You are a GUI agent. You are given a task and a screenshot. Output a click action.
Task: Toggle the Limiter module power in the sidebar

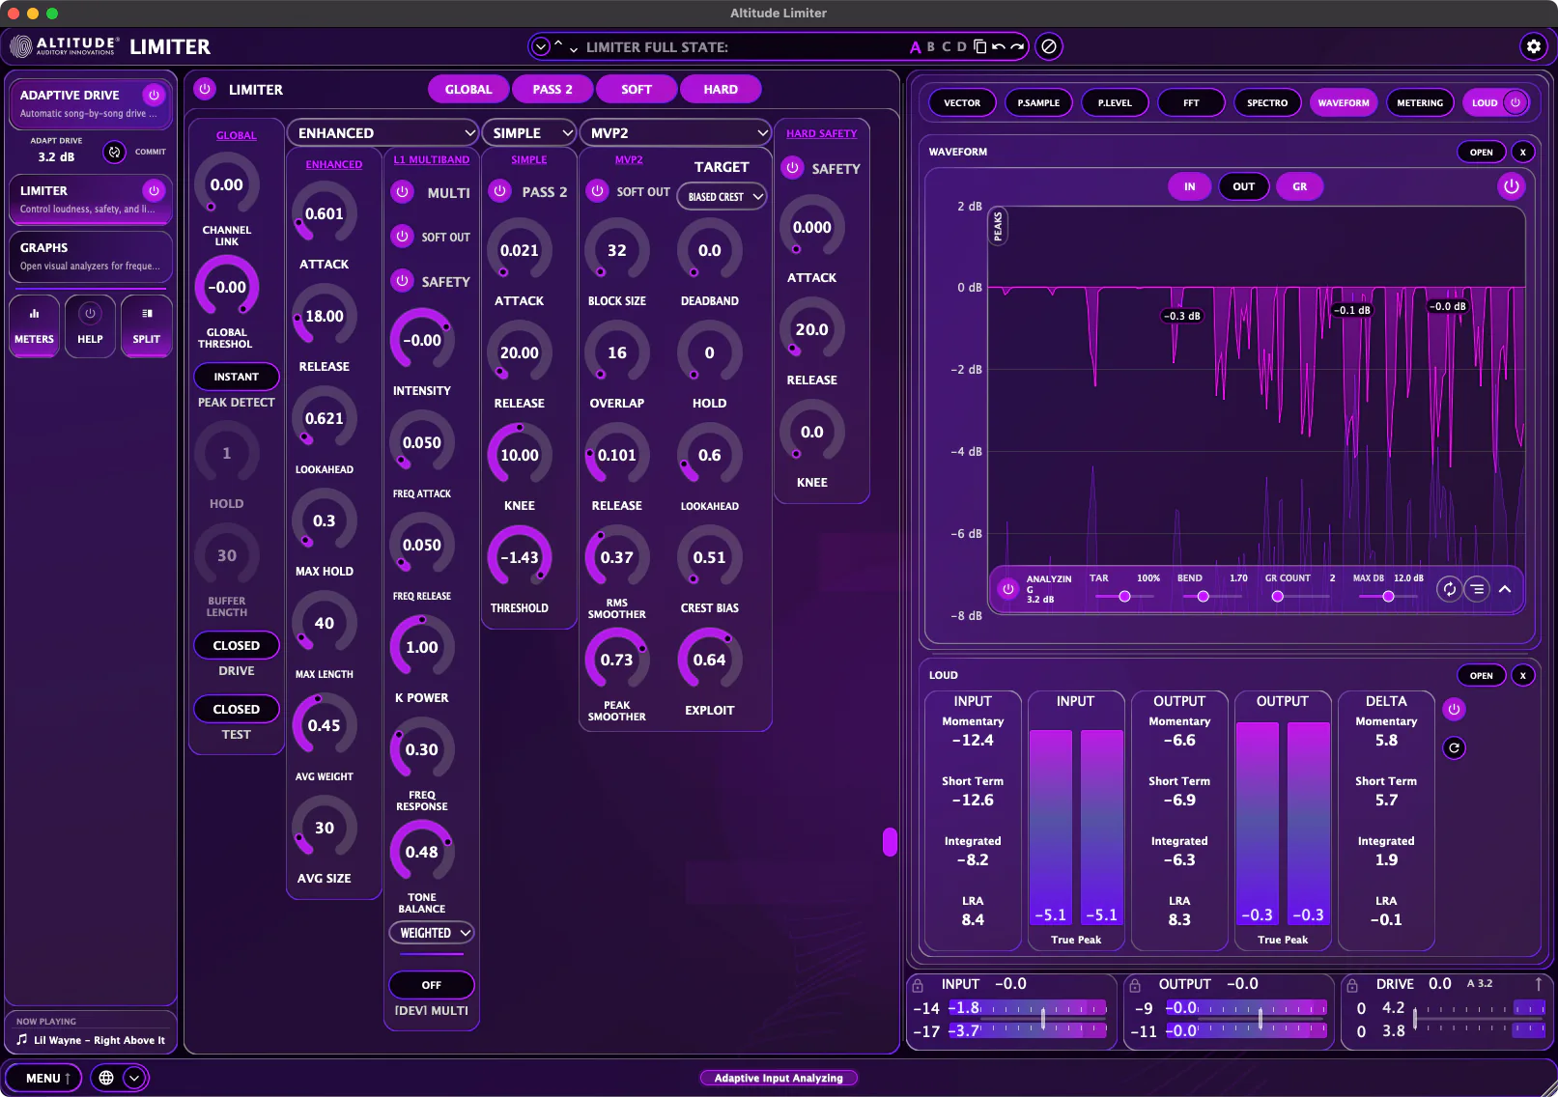click(154, 190)
